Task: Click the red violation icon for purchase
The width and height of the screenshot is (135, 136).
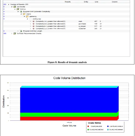Action: point(34,24)
